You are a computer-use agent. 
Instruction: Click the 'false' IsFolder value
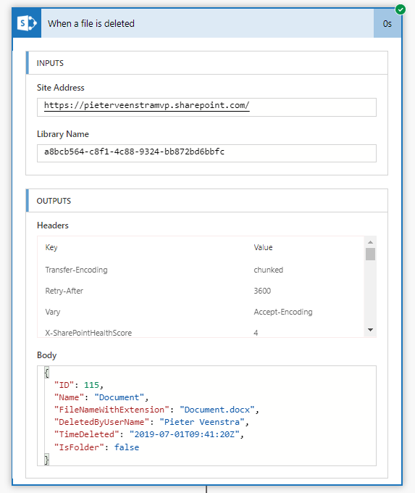(127, 447)
